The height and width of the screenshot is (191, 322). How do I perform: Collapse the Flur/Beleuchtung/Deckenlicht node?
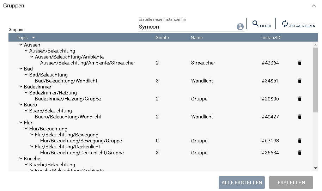click(32, 147)
